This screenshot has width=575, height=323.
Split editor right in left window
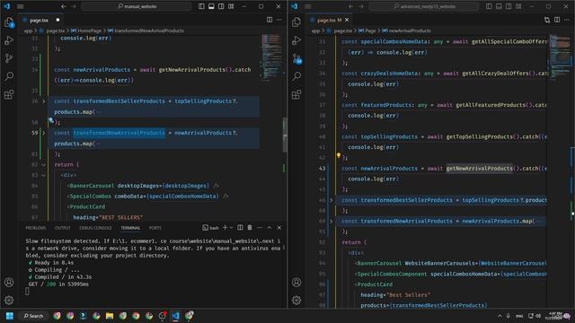pyautogui.click(x=270, y=20)
